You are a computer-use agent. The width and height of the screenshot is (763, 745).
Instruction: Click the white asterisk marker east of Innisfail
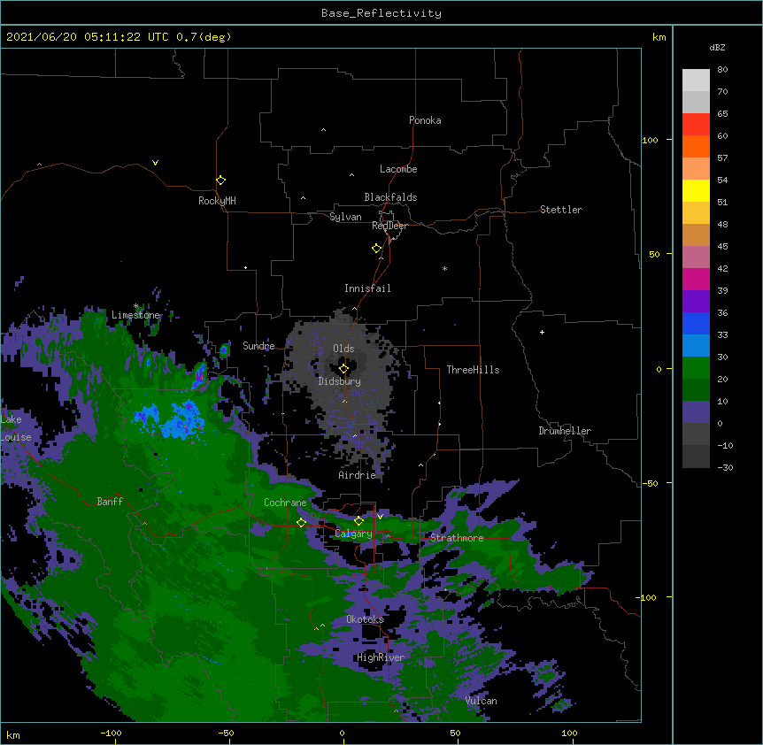[444, 268]
